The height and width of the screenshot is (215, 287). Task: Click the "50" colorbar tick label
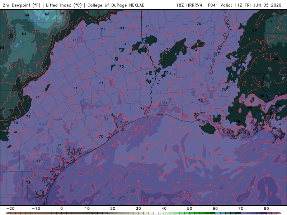pos(190,209)
